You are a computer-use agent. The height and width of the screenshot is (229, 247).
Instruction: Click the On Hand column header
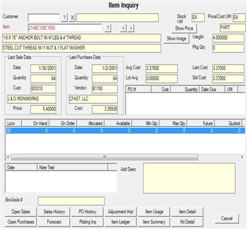point(35,123)
